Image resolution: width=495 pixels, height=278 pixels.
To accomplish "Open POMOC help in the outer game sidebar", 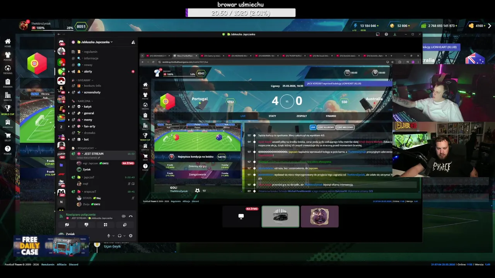I will pyautogui.click(x=8, y=150).
